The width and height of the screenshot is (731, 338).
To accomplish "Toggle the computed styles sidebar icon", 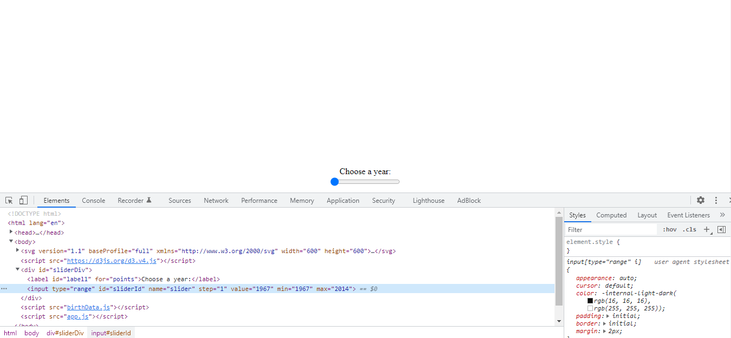I will (721, 230).
